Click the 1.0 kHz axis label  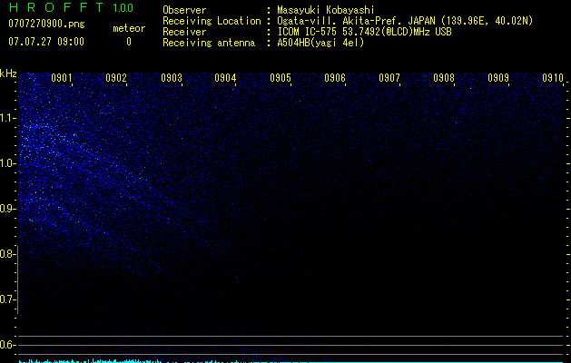[8, 163]
